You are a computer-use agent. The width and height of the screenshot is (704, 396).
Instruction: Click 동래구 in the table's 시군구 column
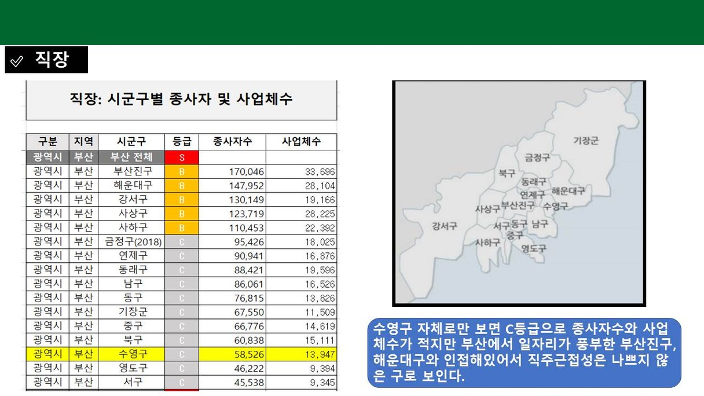tap(131, 270)
